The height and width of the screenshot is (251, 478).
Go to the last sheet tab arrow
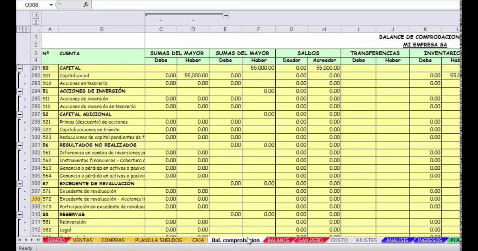click(x=38, y=240)
